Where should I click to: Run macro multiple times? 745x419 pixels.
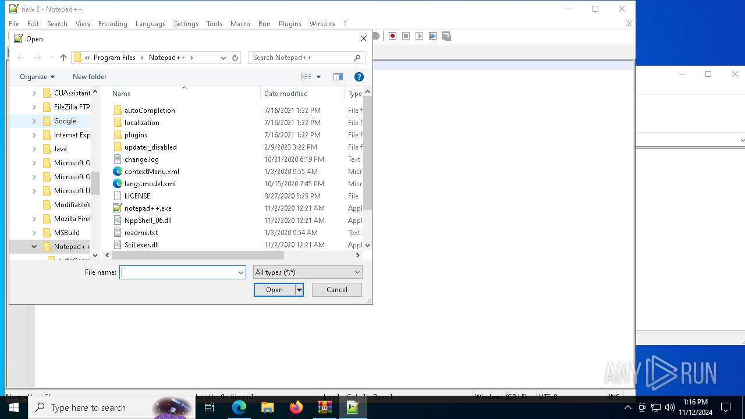click(433, 36)
